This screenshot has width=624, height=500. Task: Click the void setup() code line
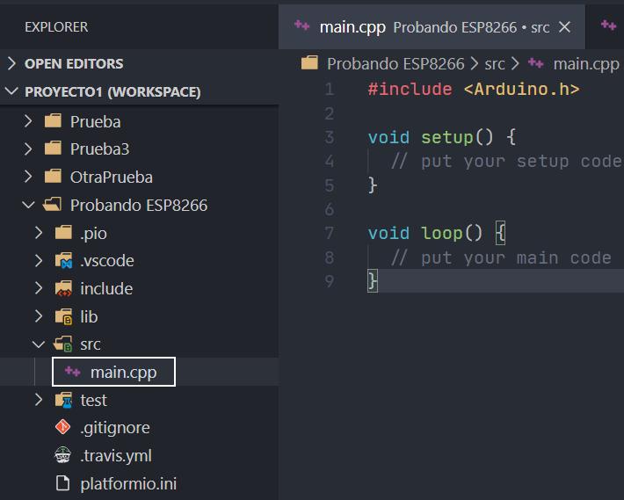pyautogui.click(x=442, y=137)
